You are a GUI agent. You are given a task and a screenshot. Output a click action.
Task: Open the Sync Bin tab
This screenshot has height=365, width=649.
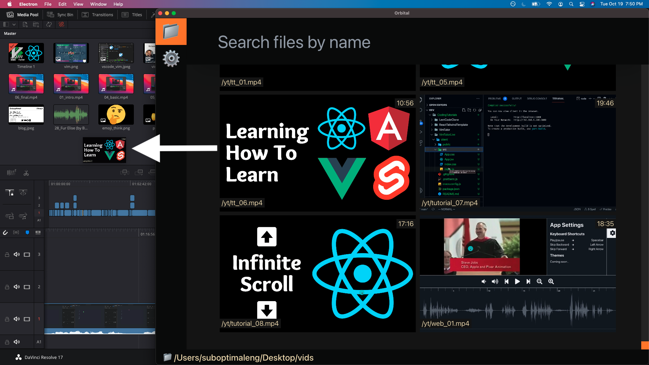[60, 15]
